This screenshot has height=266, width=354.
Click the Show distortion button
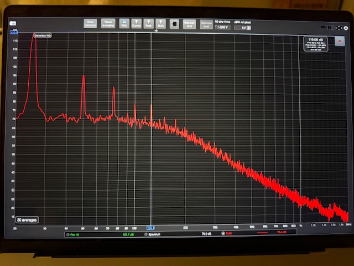pos(90,24)
